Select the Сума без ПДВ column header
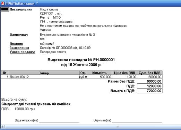Image resolution: width=181 pixels, height=130 pixels. [149, 73]
